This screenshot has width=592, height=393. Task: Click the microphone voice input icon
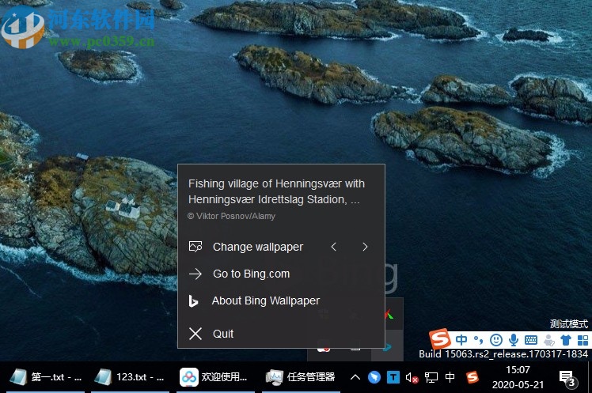[x=514, y=340]
